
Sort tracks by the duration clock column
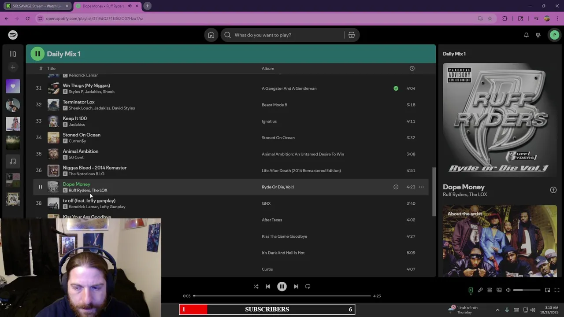tap(412, 68)
